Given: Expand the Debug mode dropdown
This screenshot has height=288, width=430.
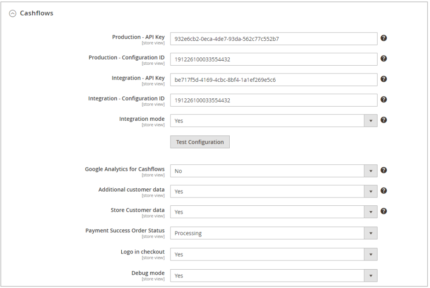Looking at the screenshot, I should pos(370,275).
